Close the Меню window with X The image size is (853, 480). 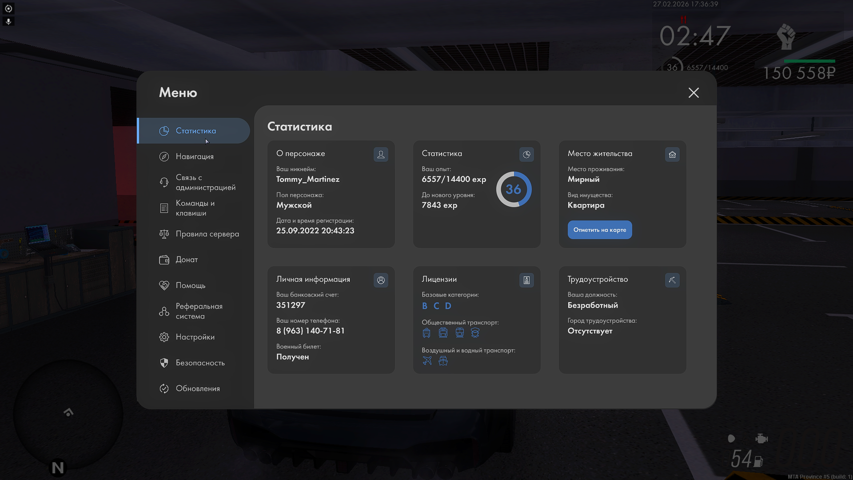click(x=694, y=92)
